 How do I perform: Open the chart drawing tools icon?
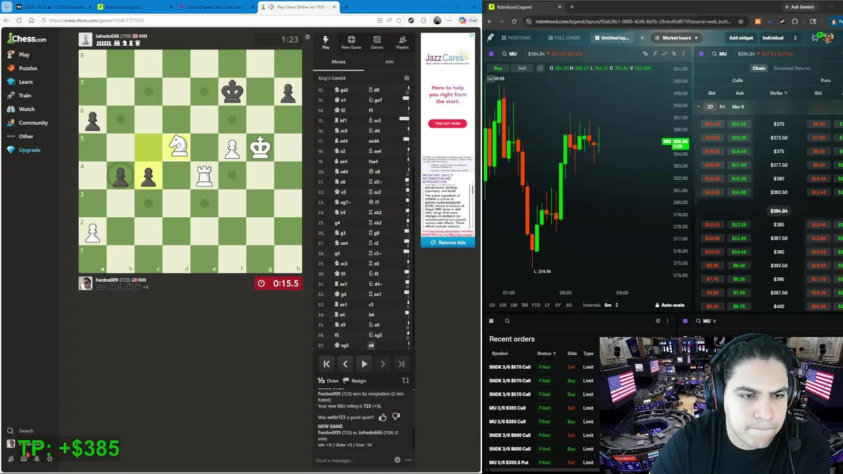click(x=645, y=53)
